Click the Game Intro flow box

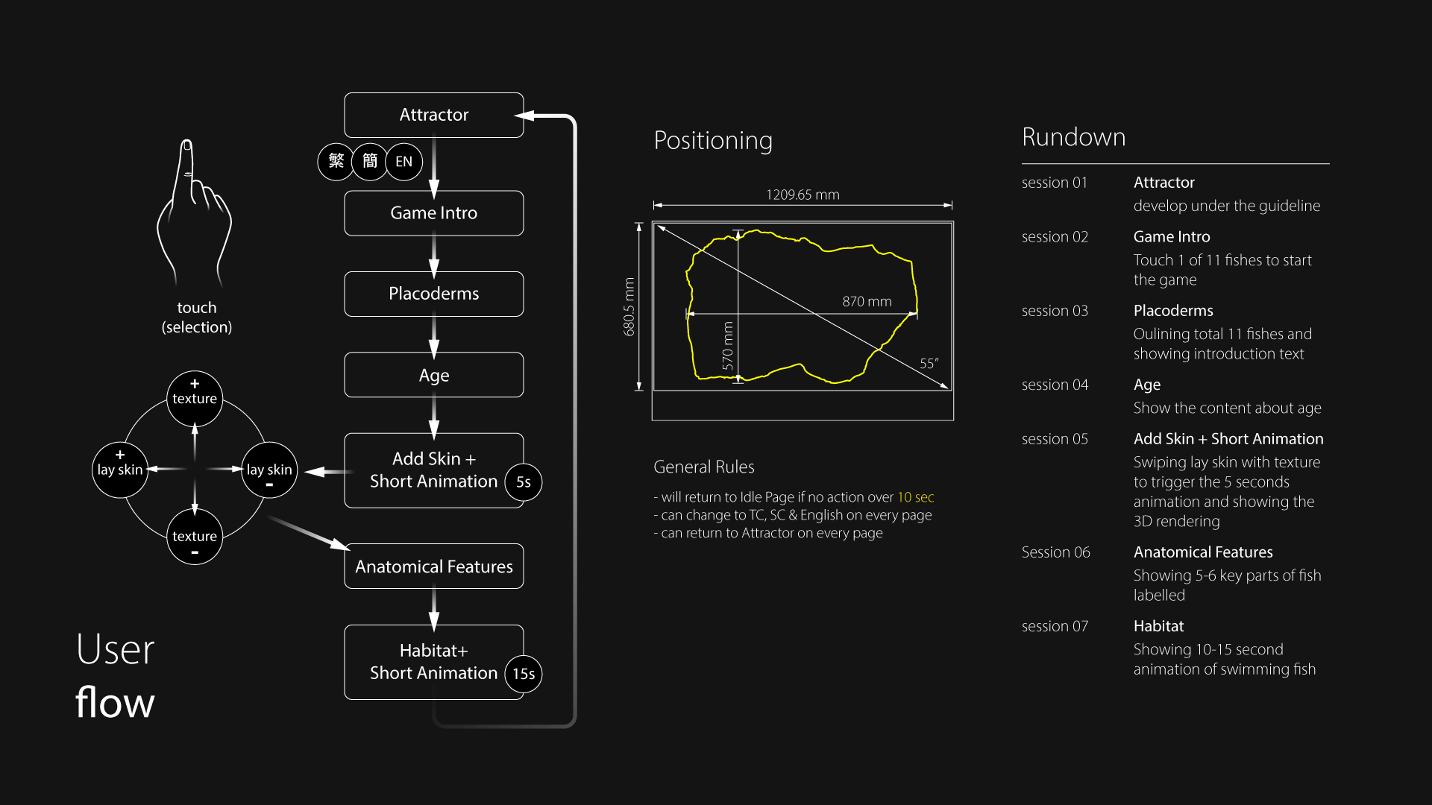pyautogui.click(x=433, y=213)
